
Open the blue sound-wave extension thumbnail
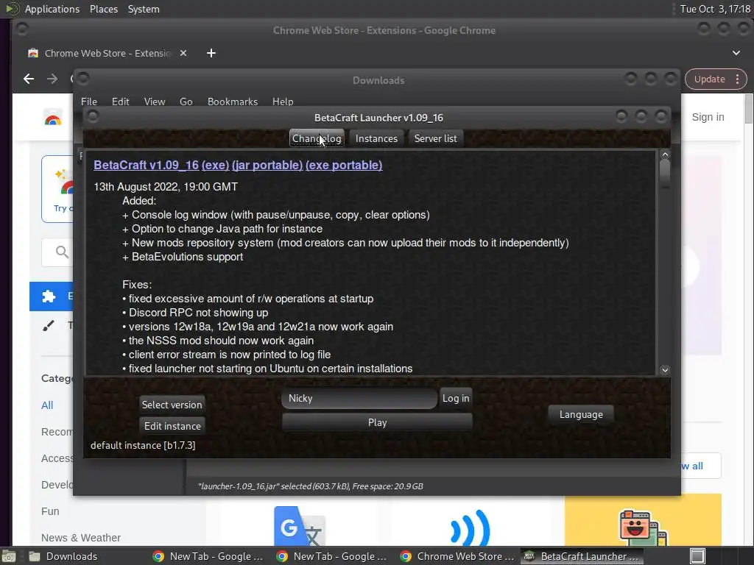click(x=471, y=527)
